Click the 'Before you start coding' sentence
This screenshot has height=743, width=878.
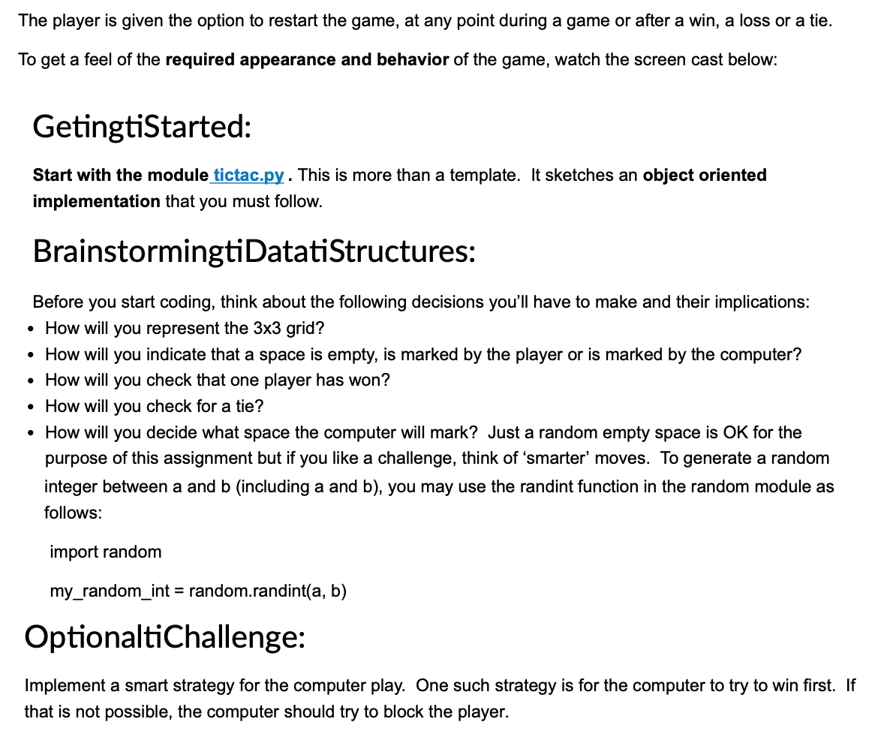421,302
